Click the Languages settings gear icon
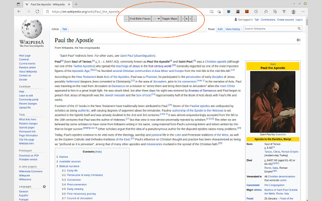The image size is (322, 201). click(44, 186)
